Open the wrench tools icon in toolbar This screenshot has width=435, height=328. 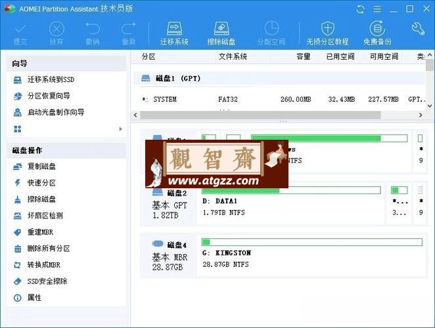tap(418, 29)
